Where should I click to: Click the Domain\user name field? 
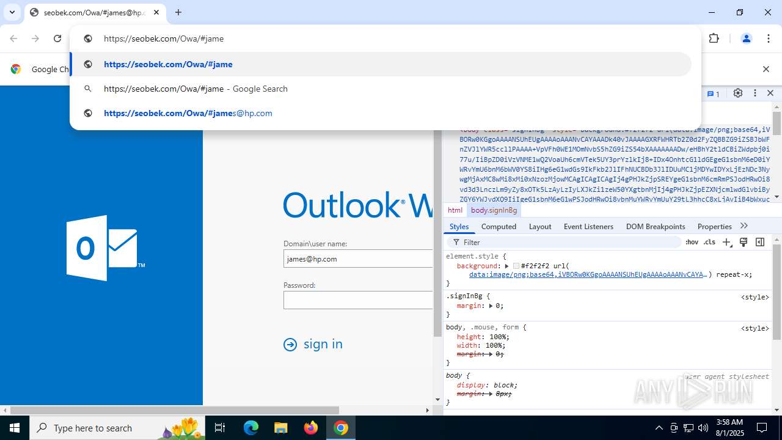pyautogui.click(x=358, y=258)
